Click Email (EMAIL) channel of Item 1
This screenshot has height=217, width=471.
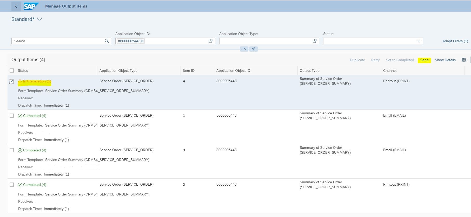(394, 116)
